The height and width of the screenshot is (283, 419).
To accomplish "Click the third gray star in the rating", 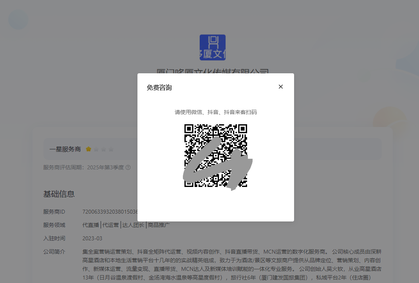I will (103, 149).
